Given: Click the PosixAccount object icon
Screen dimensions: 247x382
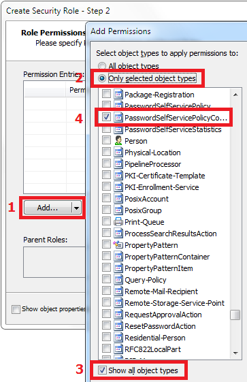Looking at the screenshot, I should click(x=118, y=199).
